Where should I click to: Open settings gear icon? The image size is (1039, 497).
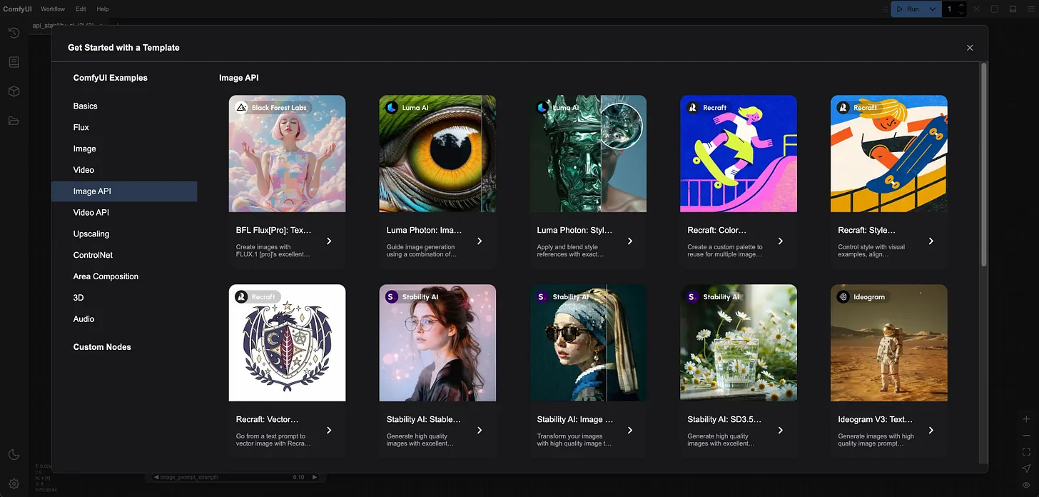[x=14, y=484]
